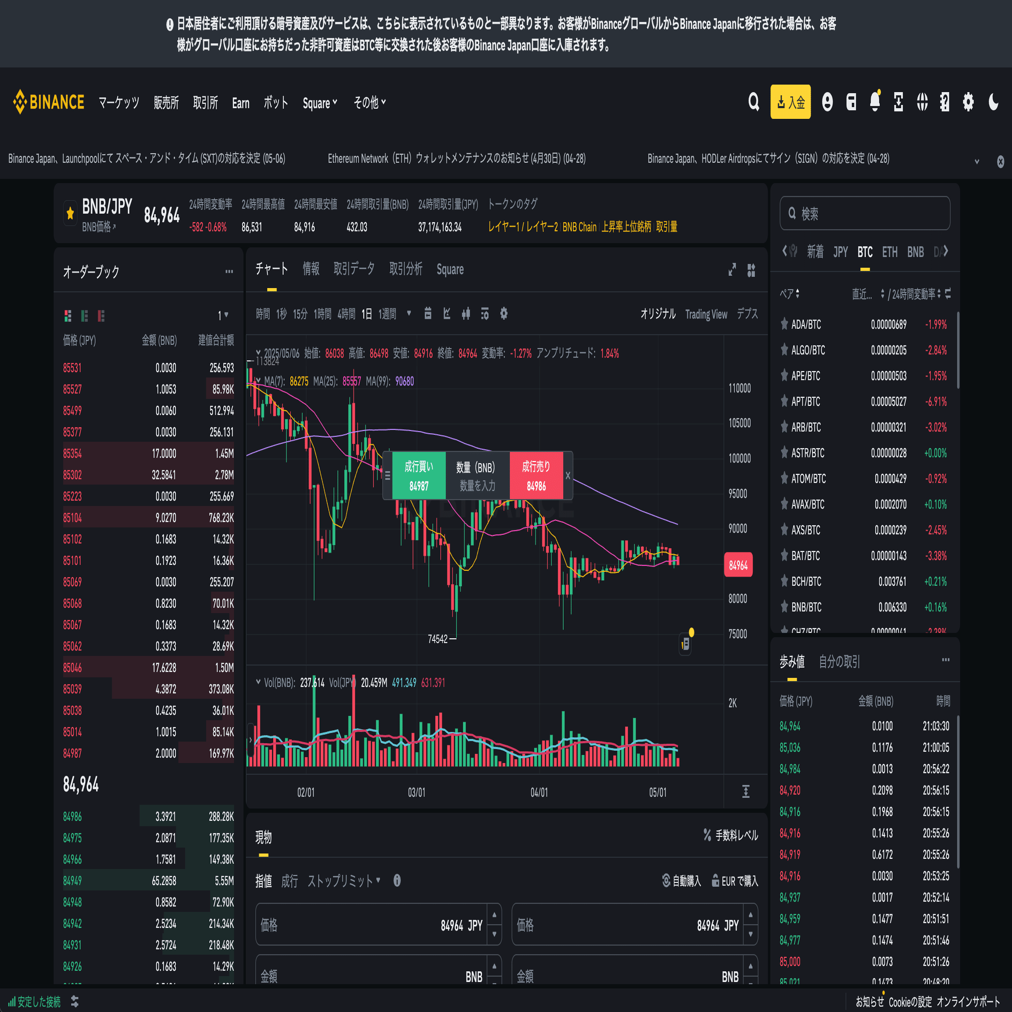The height and width of the screenshot is (1012, 1012).
Task: Show only buy orders in order book
Action: (x=85, y=315)
